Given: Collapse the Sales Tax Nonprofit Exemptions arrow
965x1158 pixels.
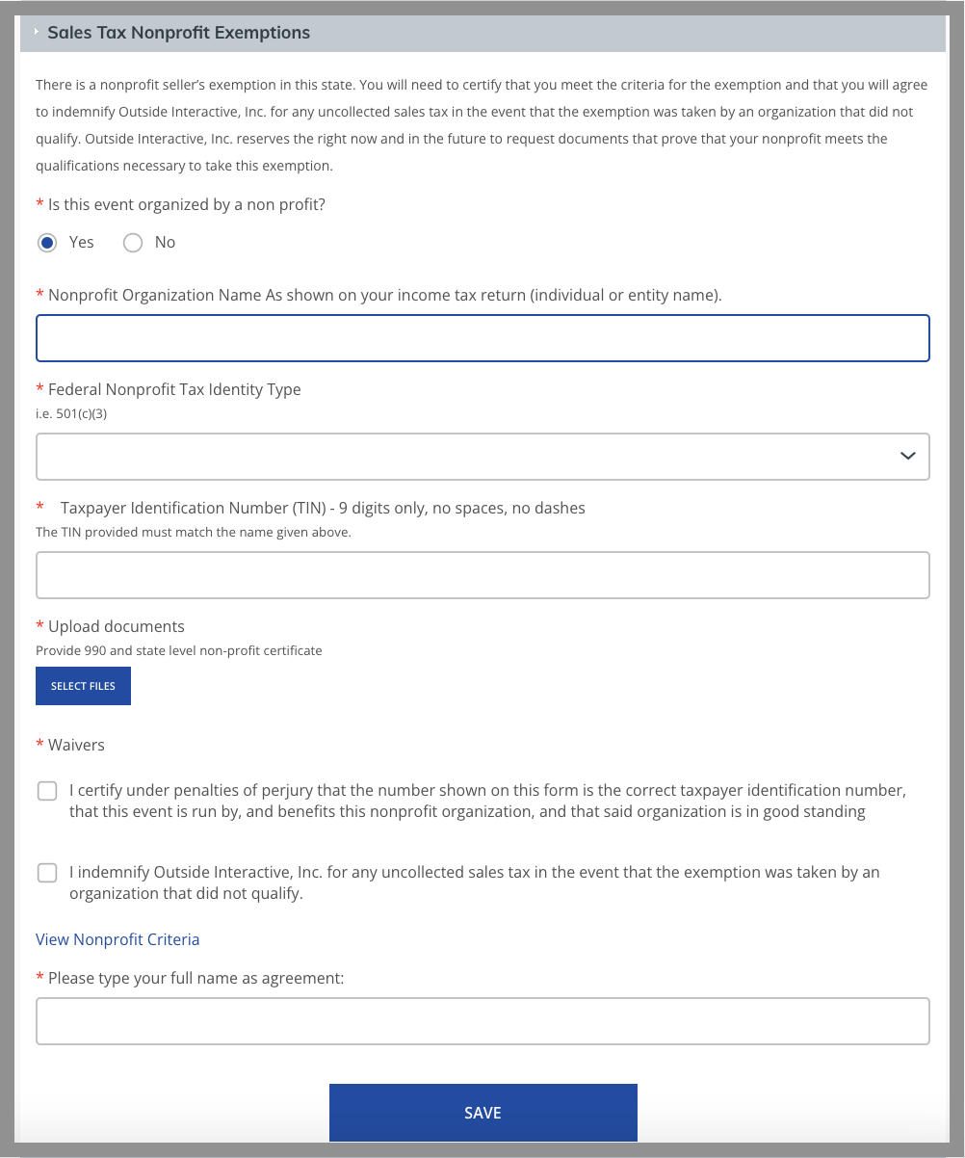Looking at the screenshot, I should click(x=37, y=33).
